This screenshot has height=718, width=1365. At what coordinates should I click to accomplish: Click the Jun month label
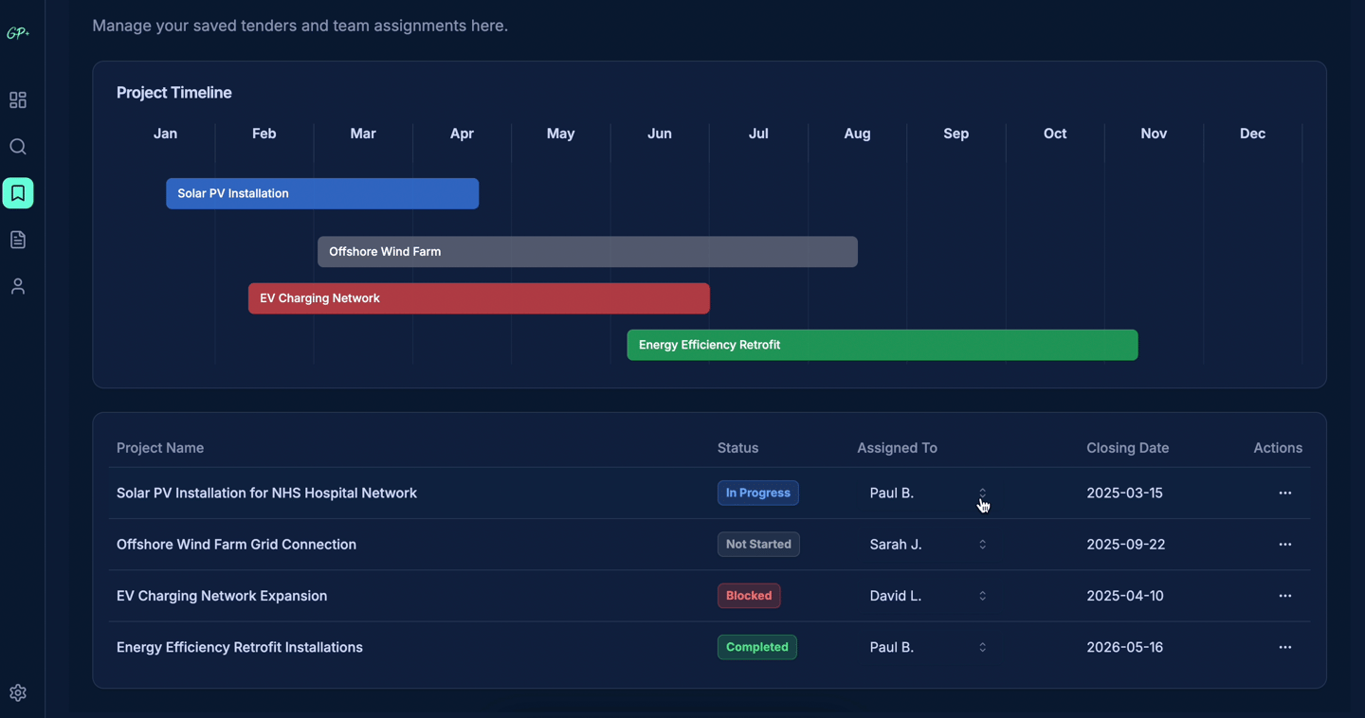coord(660,134)
